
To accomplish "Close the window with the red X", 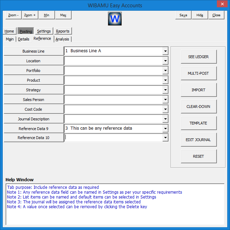I will coord(222,4).
